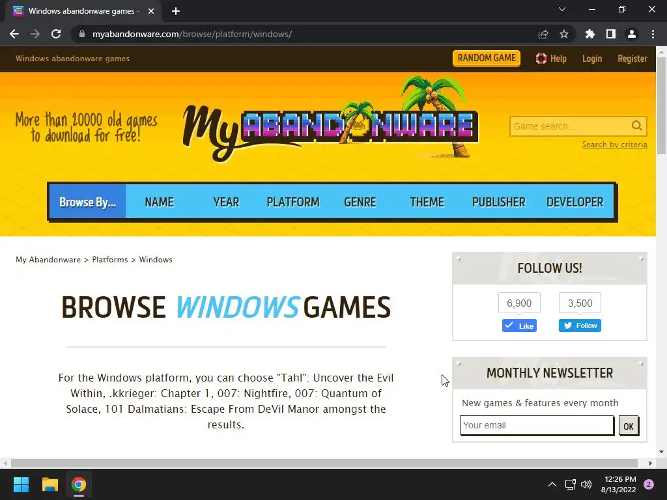Click the network tray icon
The height and width of the screenshot is (500, 667).
click(x=570, y=484)
